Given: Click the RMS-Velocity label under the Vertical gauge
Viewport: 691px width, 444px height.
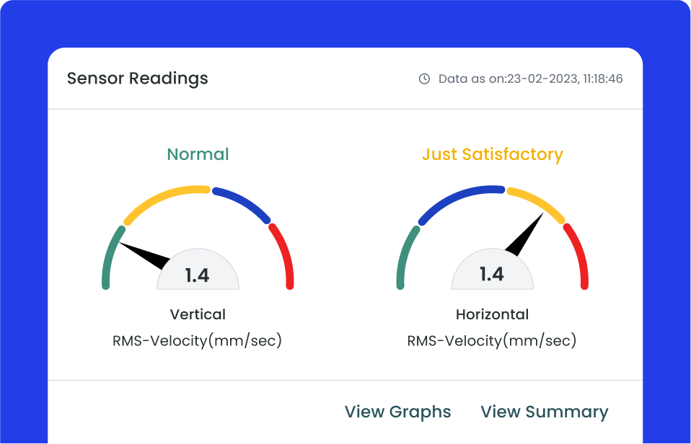Looking at the screenshot, I should (198, 339).
